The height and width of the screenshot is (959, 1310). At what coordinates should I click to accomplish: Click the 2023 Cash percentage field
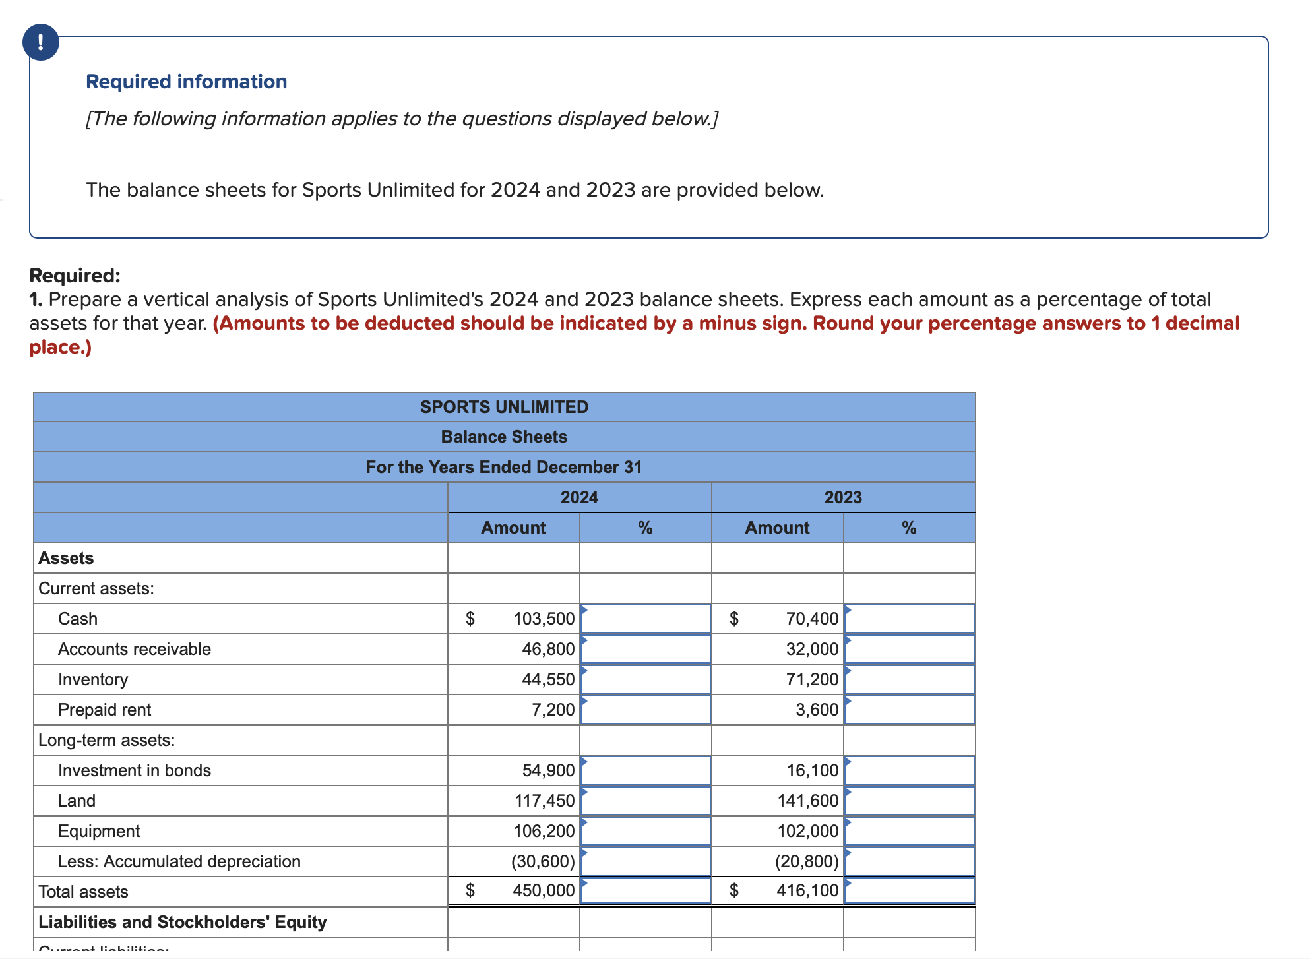tap(909, 619)
